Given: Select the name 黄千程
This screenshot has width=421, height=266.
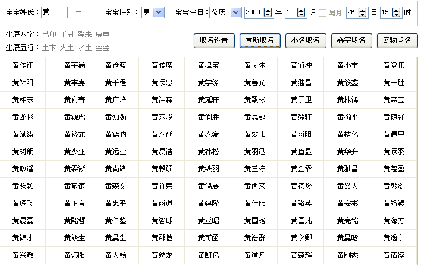Looking at the screenshot, I should click(115, 83).
